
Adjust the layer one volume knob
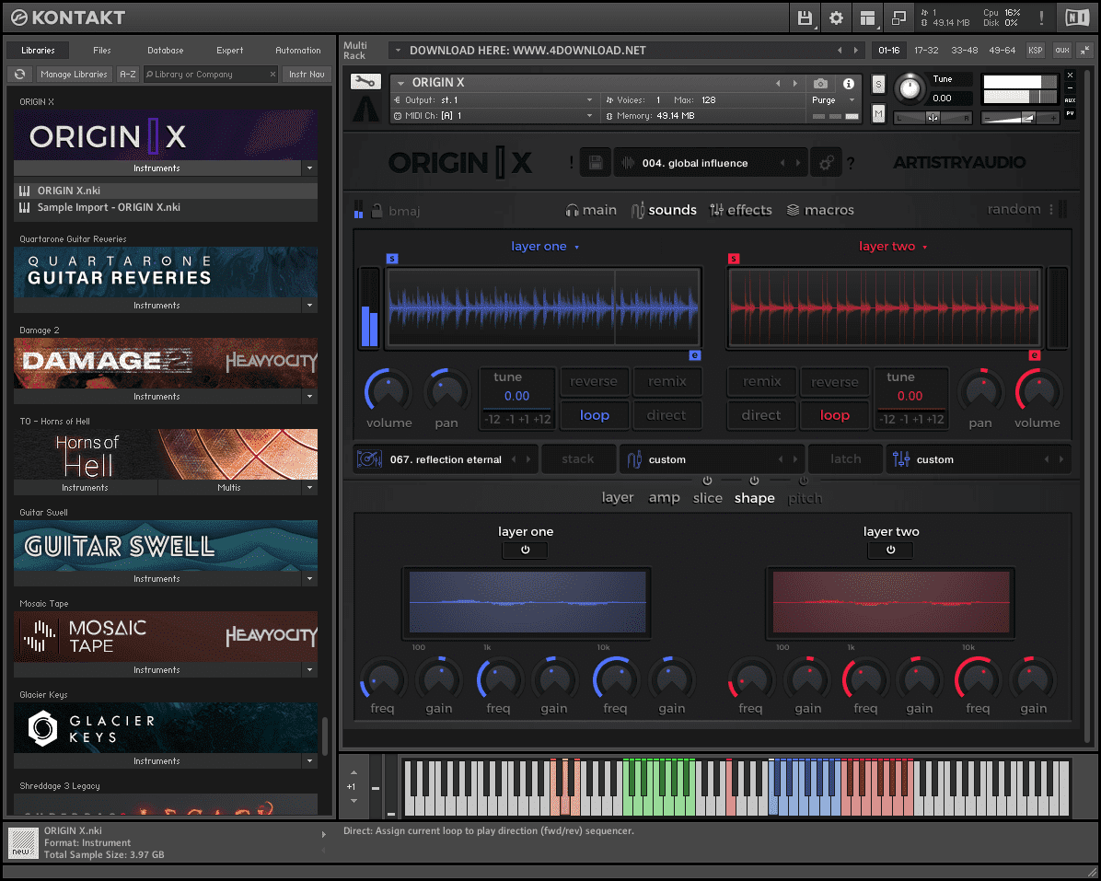pos(388,392)
